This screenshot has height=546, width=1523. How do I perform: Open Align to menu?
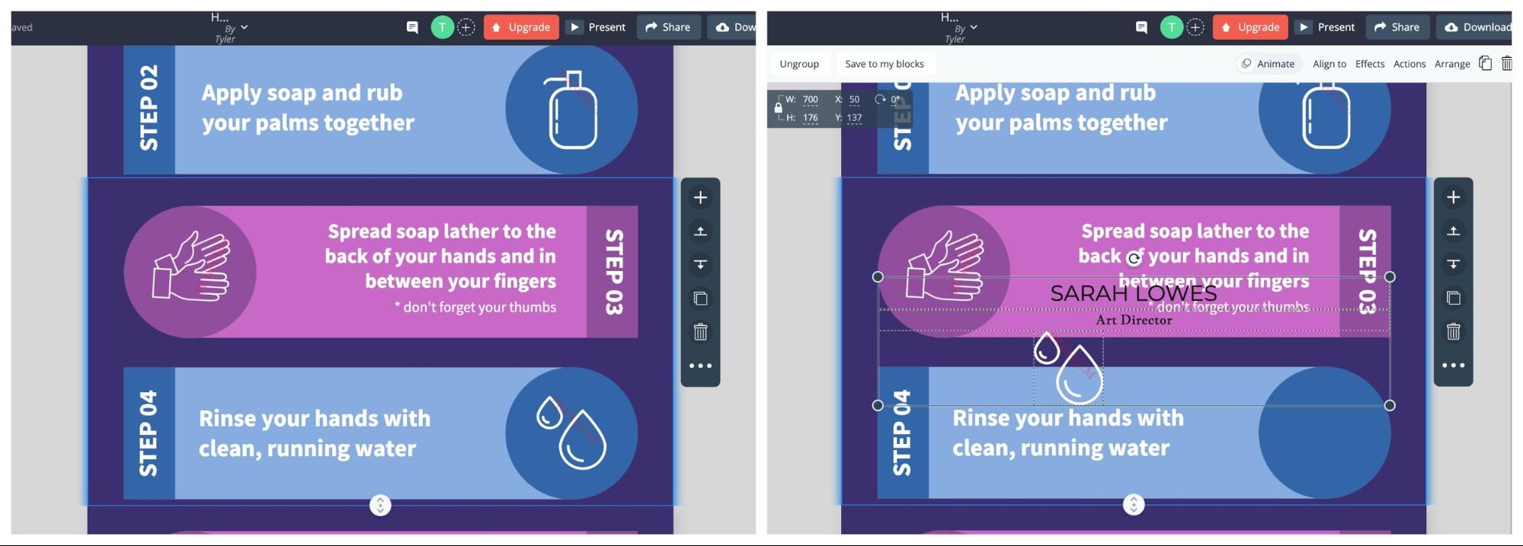(1329, 64)
